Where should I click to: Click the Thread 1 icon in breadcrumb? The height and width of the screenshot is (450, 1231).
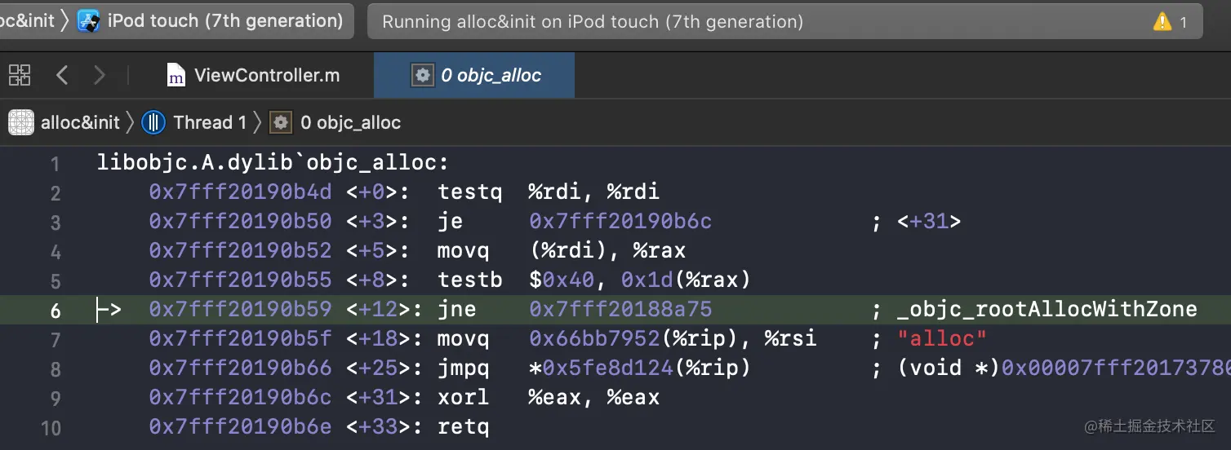(x=153, y=122)
